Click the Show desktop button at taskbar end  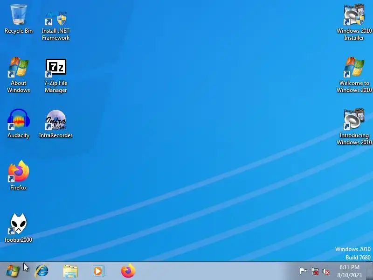(x=370, y=271)
